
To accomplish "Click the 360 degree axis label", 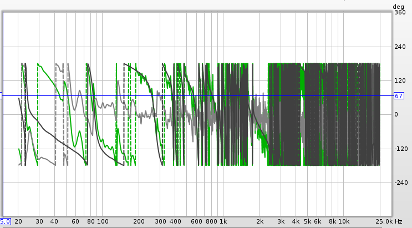I will [400, 12].
